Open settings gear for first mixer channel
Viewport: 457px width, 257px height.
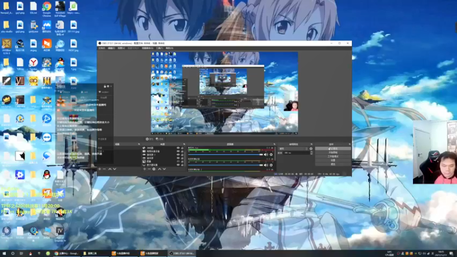tap(271, 155)
